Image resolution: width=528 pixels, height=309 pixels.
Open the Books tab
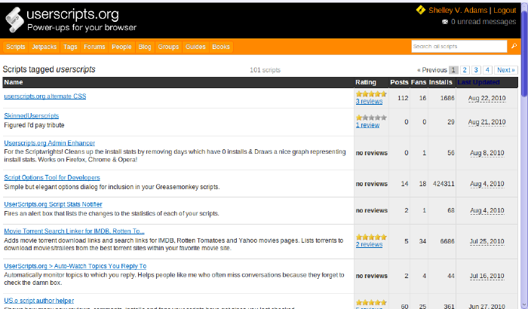[221, 47]
